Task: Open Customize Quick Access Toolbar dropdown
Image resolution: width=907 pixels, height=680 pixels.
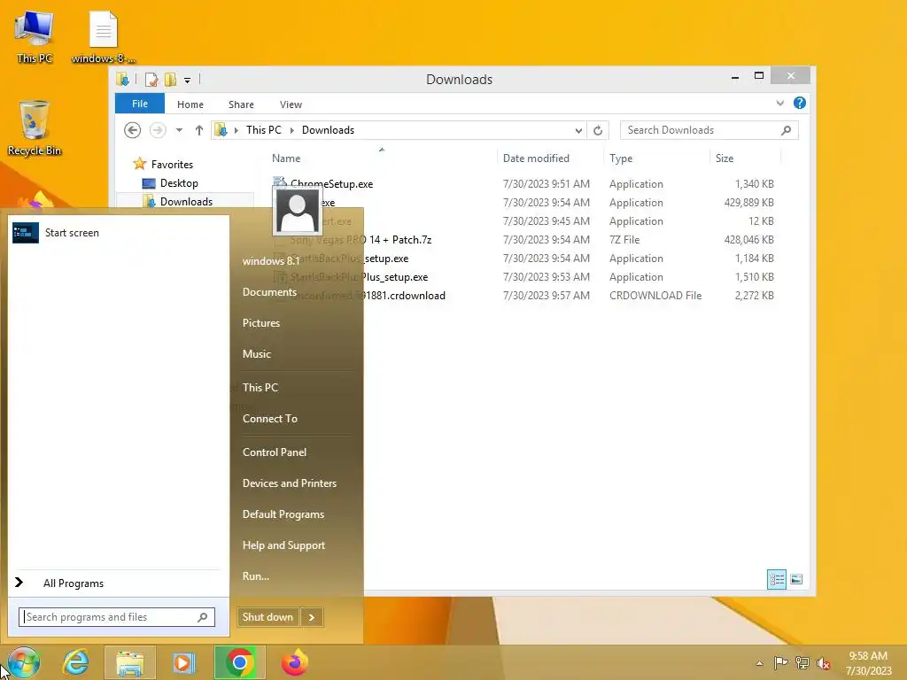Action: pyautogui.click(x=188, y=80)
